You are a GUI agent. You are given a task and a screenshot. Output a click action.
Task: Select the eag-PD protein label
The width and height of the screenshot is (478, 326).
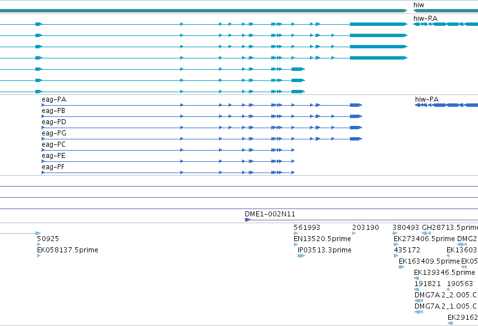coord(54,122)
